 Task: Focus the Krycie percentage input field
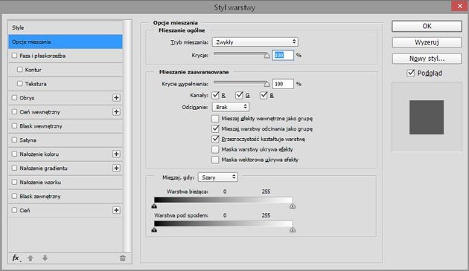(283, 55)
